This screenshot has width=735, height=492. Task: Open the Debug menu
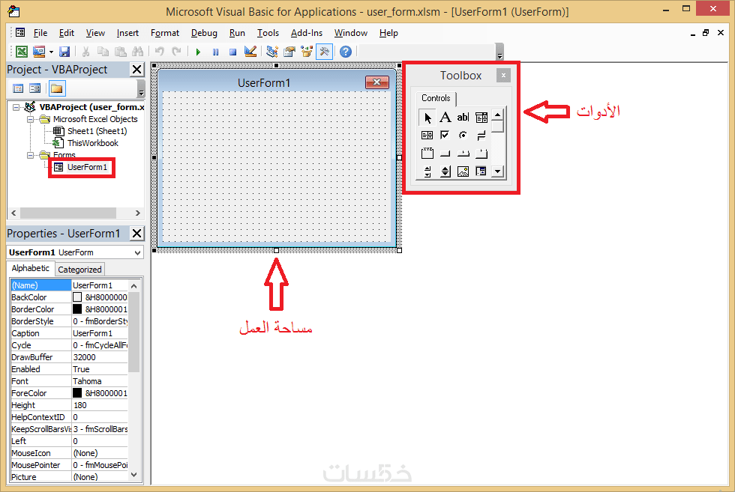tap(204, 33)
